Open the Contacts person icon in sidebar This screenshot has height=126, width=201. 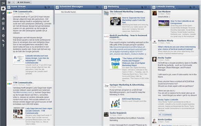click(3, 28)
